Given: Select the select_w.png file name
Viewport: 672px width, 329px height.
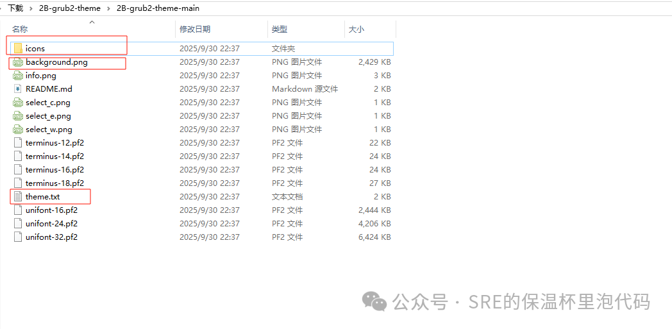Looking at the screenshot, I should [x=49, y=130].
